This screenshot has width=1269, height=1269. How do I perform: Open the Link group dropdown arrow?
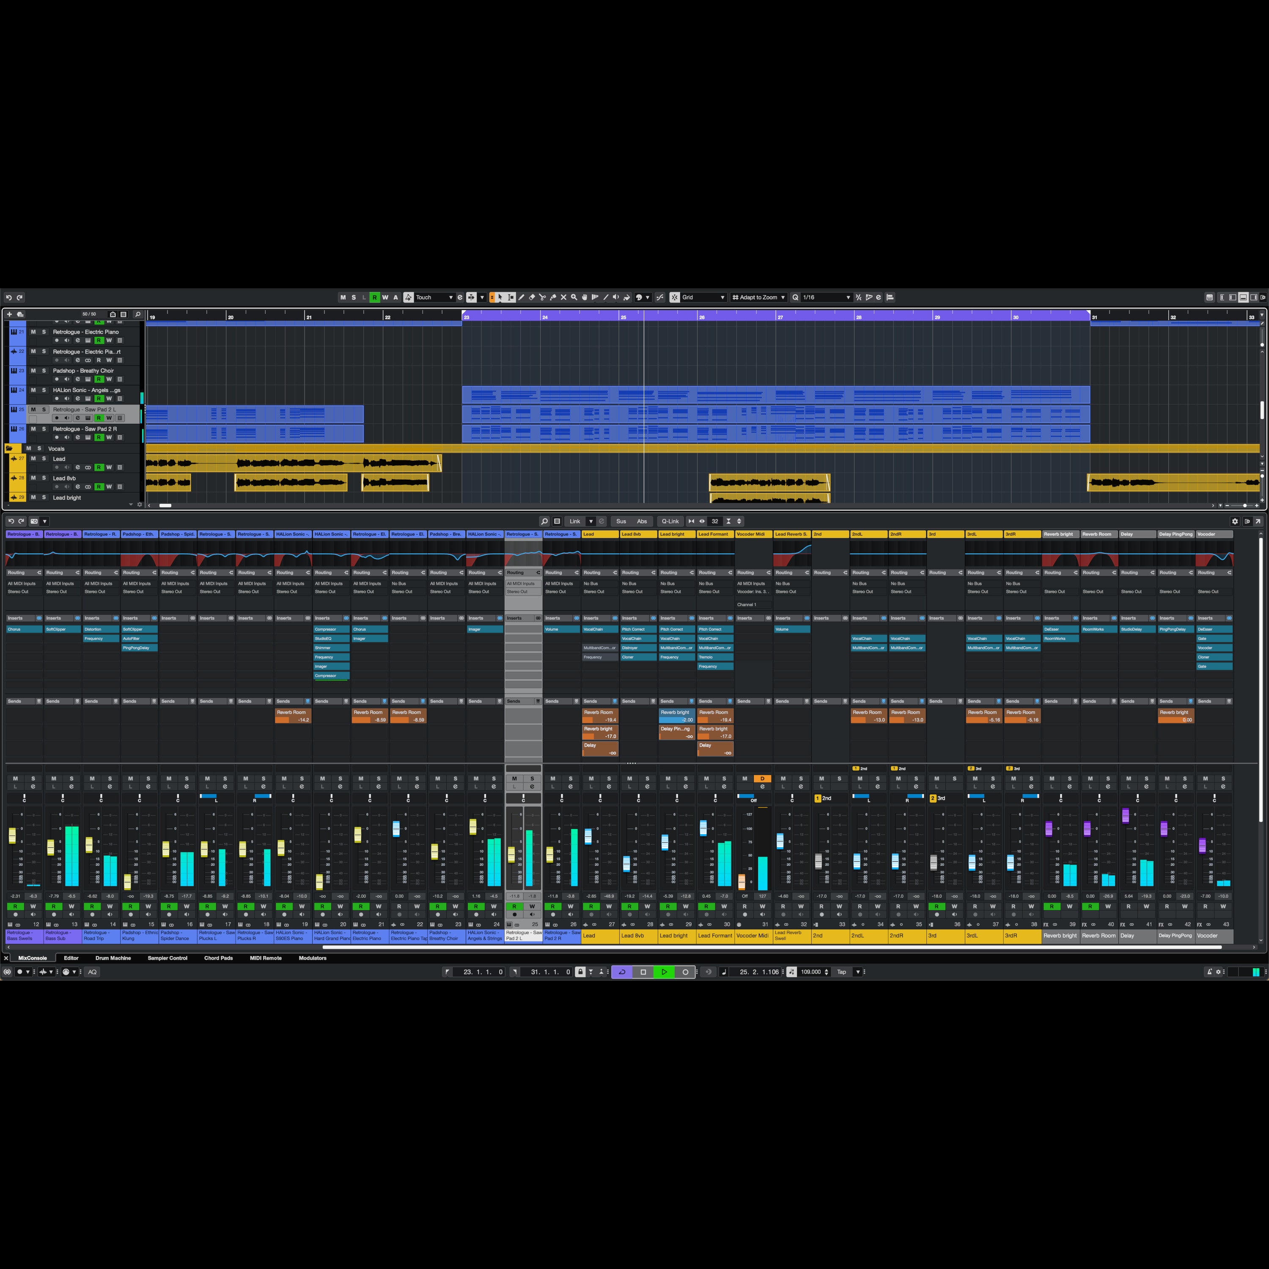tap(591, 522)
